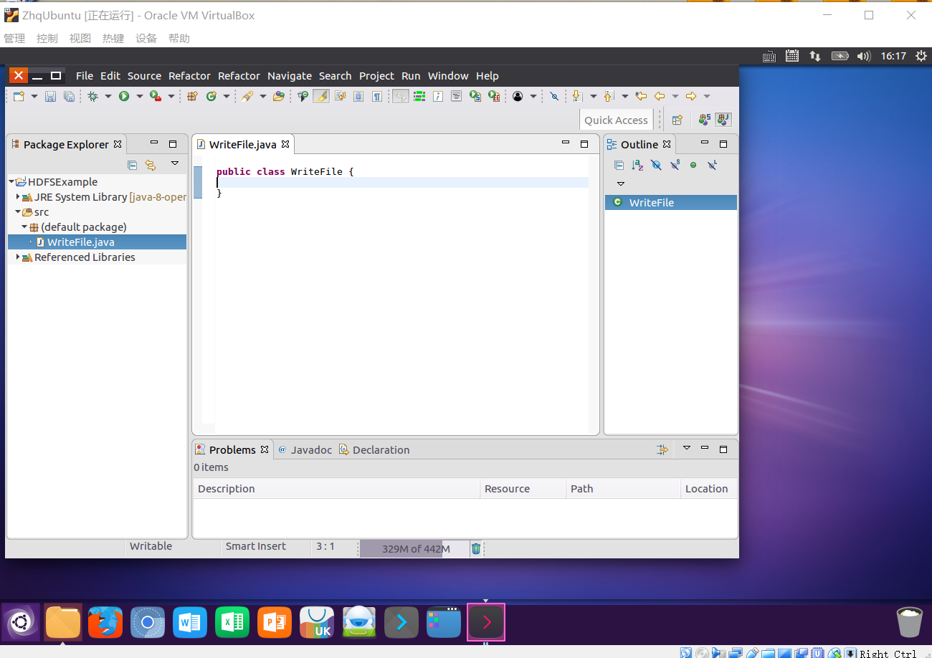
Task: Save the file with the single floppy icon
Action: tap(50, 96)
